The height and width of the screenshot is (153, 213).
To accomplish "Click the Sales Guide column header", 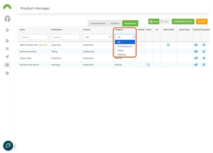I will [x=168, y=30].
